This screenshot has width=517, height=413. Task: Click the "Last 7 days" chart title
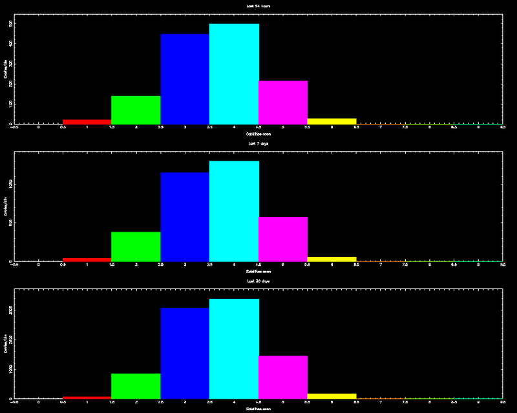coord(258,143)
